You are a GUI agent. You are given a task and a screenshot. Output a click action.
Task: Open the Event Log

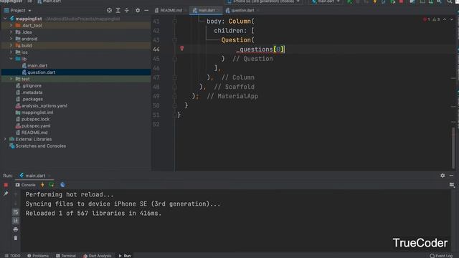tap(442, 256)
